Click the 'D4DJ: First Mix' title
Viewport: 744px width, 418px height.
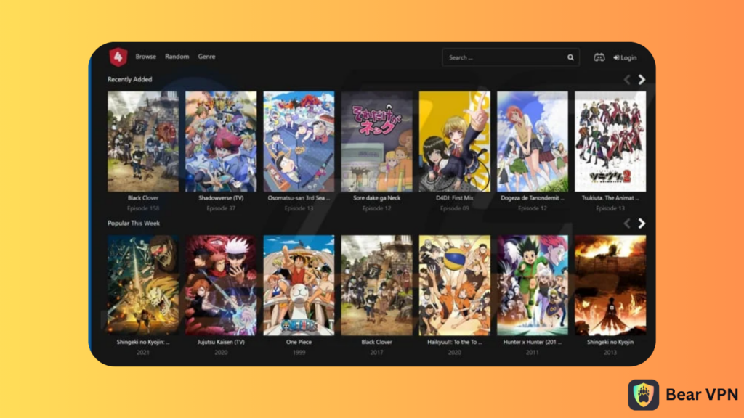tap(455, 198)
